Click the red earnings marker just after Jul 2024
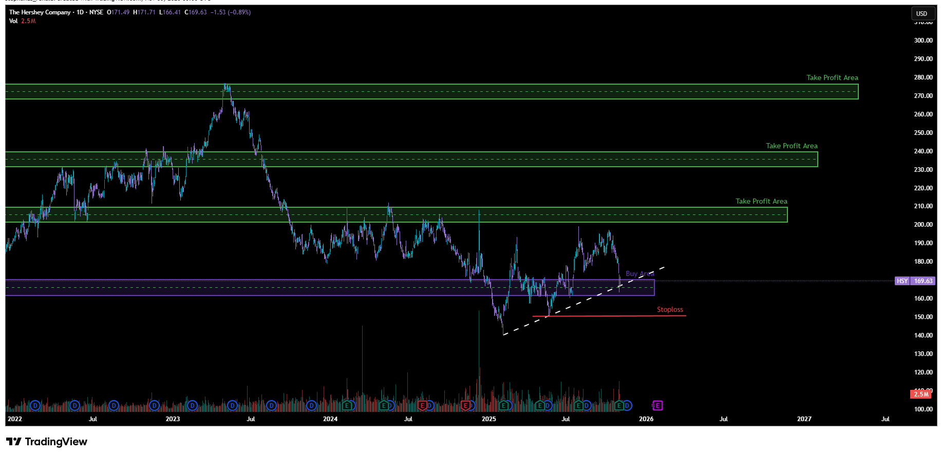This screenshot has height=455, width=941. 422,406
